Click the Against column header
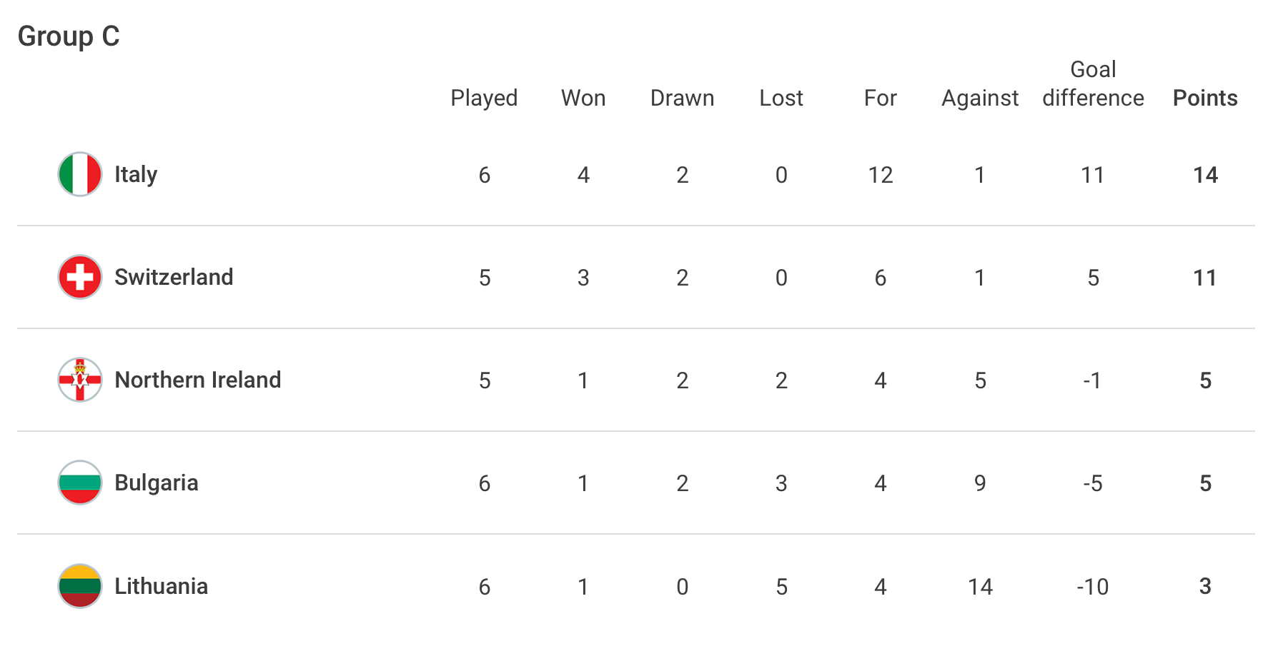Viewport: 1268px width, 671px height. click(980, 99)
